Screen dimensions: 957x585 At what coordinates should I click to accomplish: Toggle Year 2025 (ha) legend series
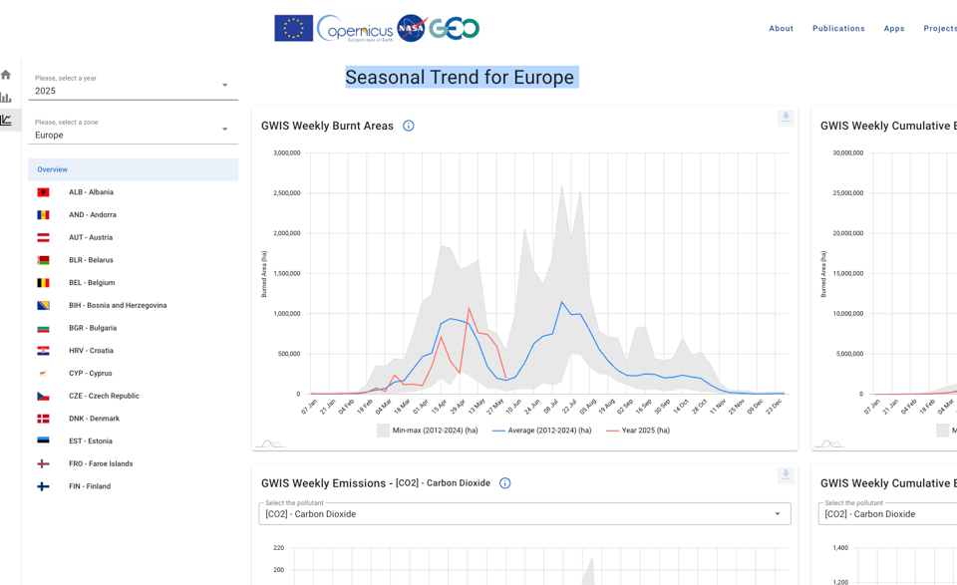tap(638, 431)
